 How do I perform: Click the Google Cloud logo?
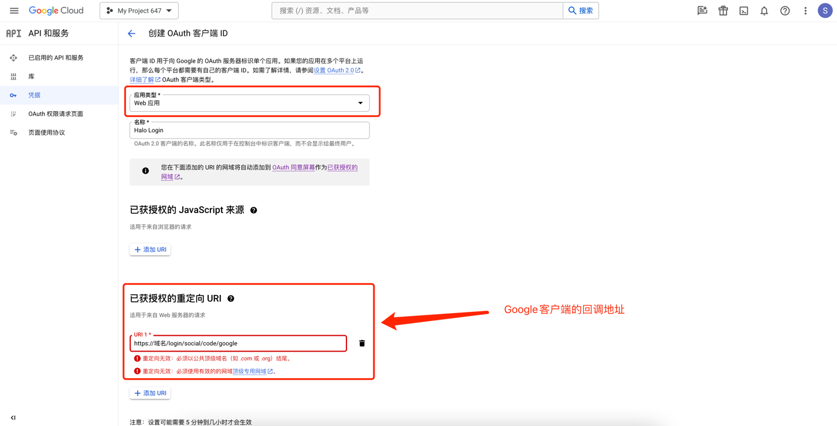coord(56,11)
